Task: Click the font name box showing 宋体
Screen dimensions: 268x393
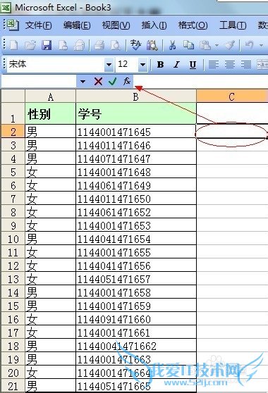Action: tap(56, 65)
